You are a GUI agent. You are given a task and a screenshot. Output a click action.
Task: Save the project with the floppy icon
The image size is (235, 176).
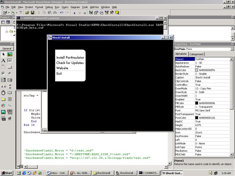coord(33,13)
